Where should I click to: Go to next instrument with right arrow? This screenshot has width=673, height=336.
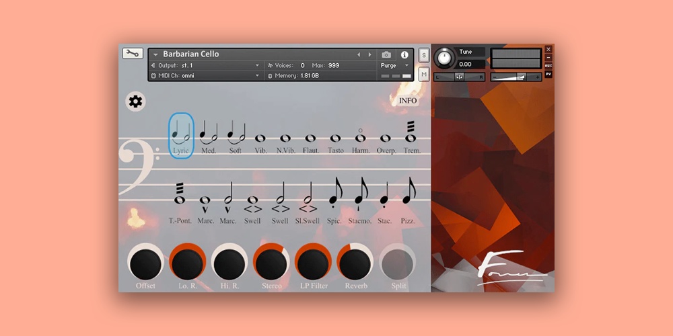(x=369, y=54)
